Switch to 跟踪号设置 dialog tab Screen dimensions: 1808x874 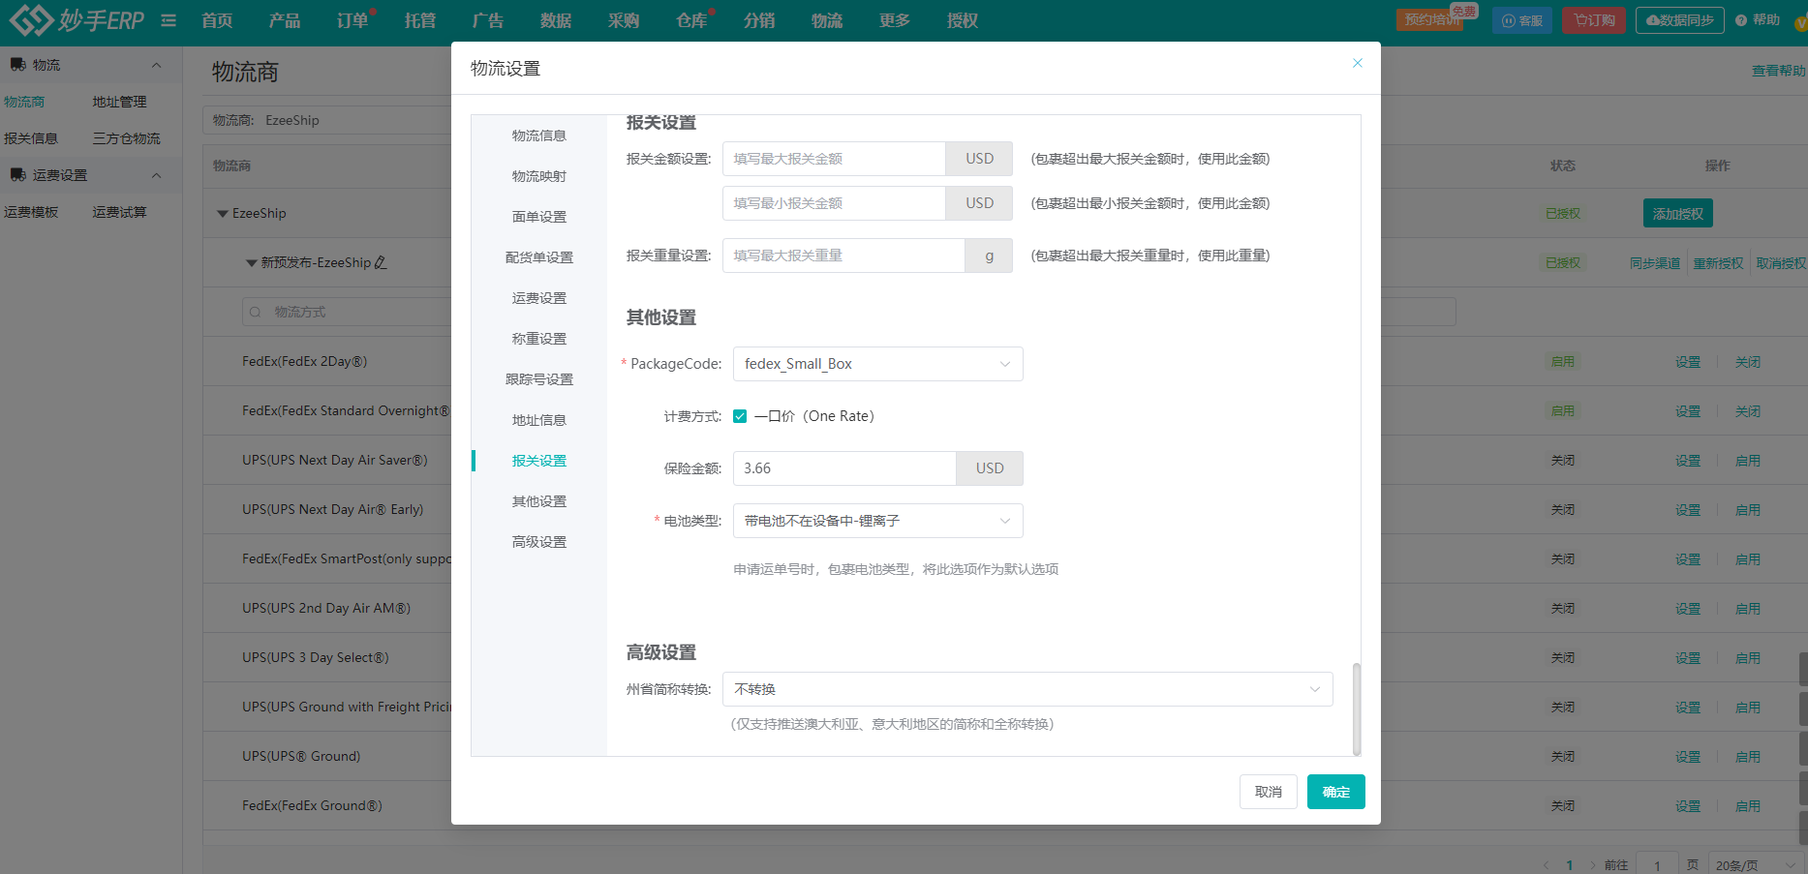[539, 379]
